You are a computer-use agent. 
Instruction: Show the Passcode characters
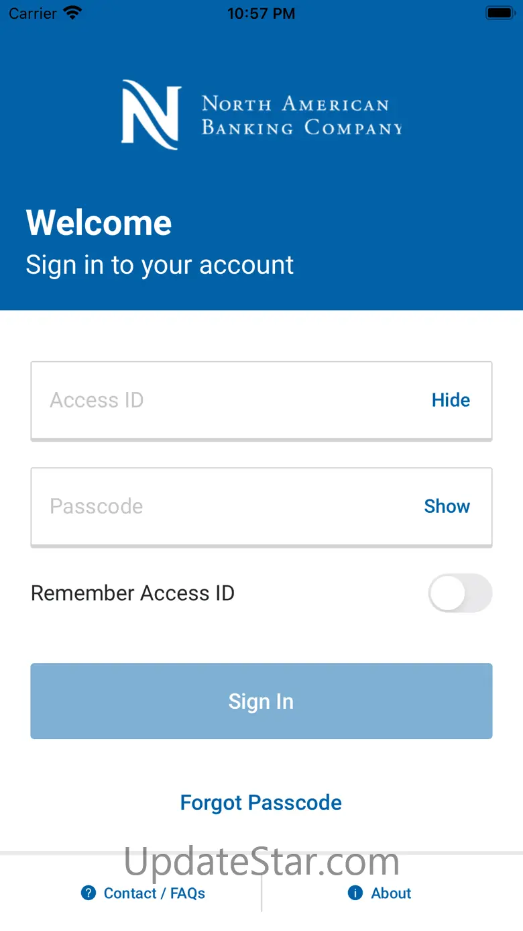pyautogui.click(x=447, y=506)
